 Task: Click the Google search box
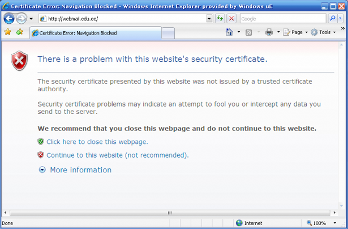(283, 19)
